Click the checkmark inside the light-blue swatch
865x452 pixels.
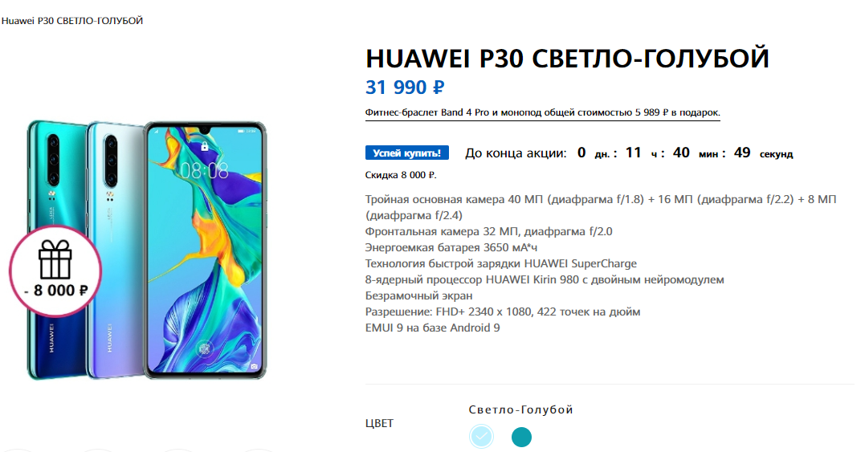pos(482,437)
